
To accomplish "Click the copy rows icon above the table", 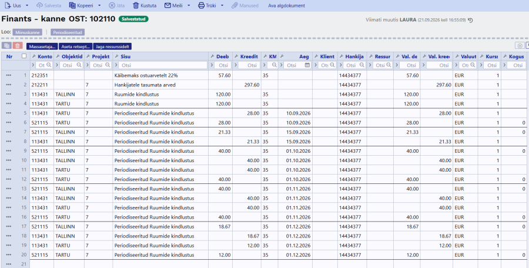I will (x=6, y=46).
